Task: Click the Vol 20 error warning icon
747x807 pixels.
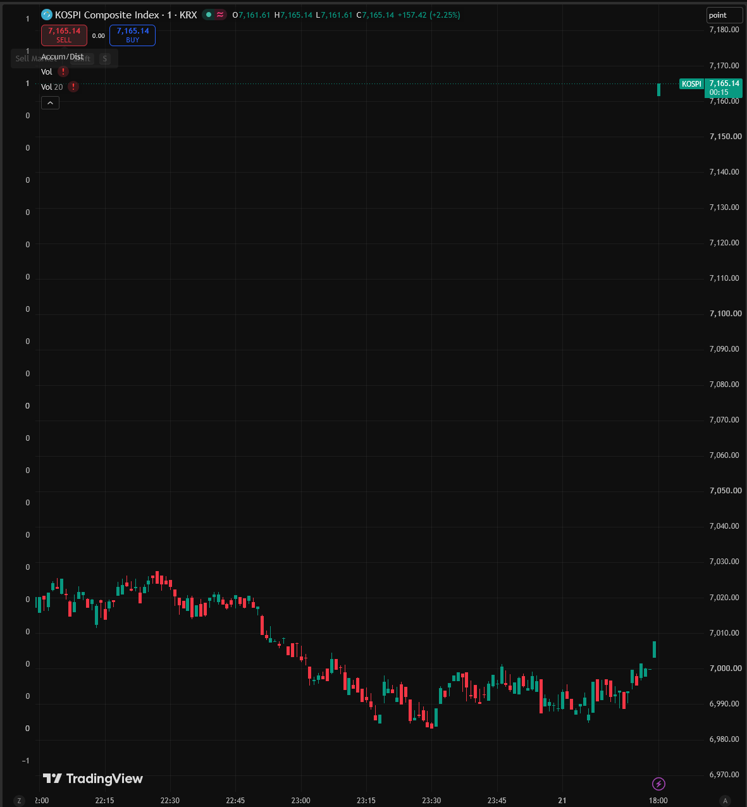Action: coord(73,87)
